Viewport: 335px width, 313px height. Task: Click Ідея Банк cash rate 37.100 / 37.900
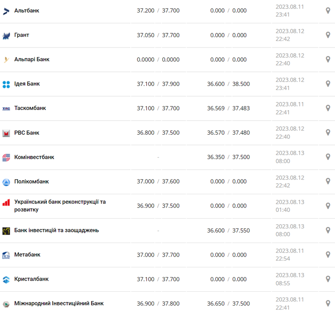158,84
